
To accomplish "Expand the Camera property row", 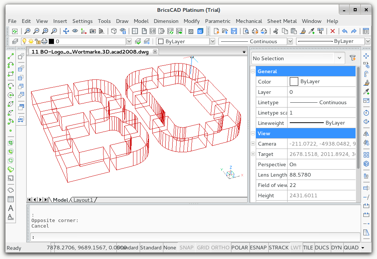I will (x=253, y=144).
